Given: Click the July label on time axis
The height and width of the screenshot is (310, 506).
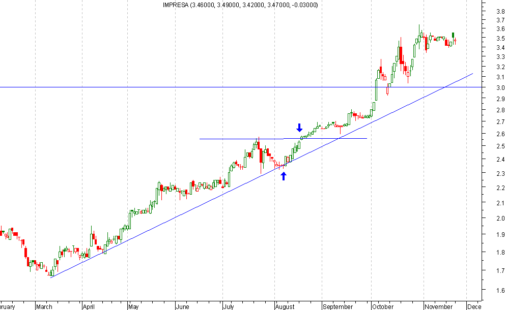Looking at the screenshot, I should [229, 306].
